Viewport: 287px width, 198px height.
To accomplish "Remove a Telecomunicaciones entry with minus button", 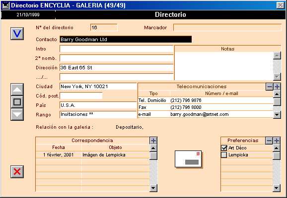I will coord(270,87).
